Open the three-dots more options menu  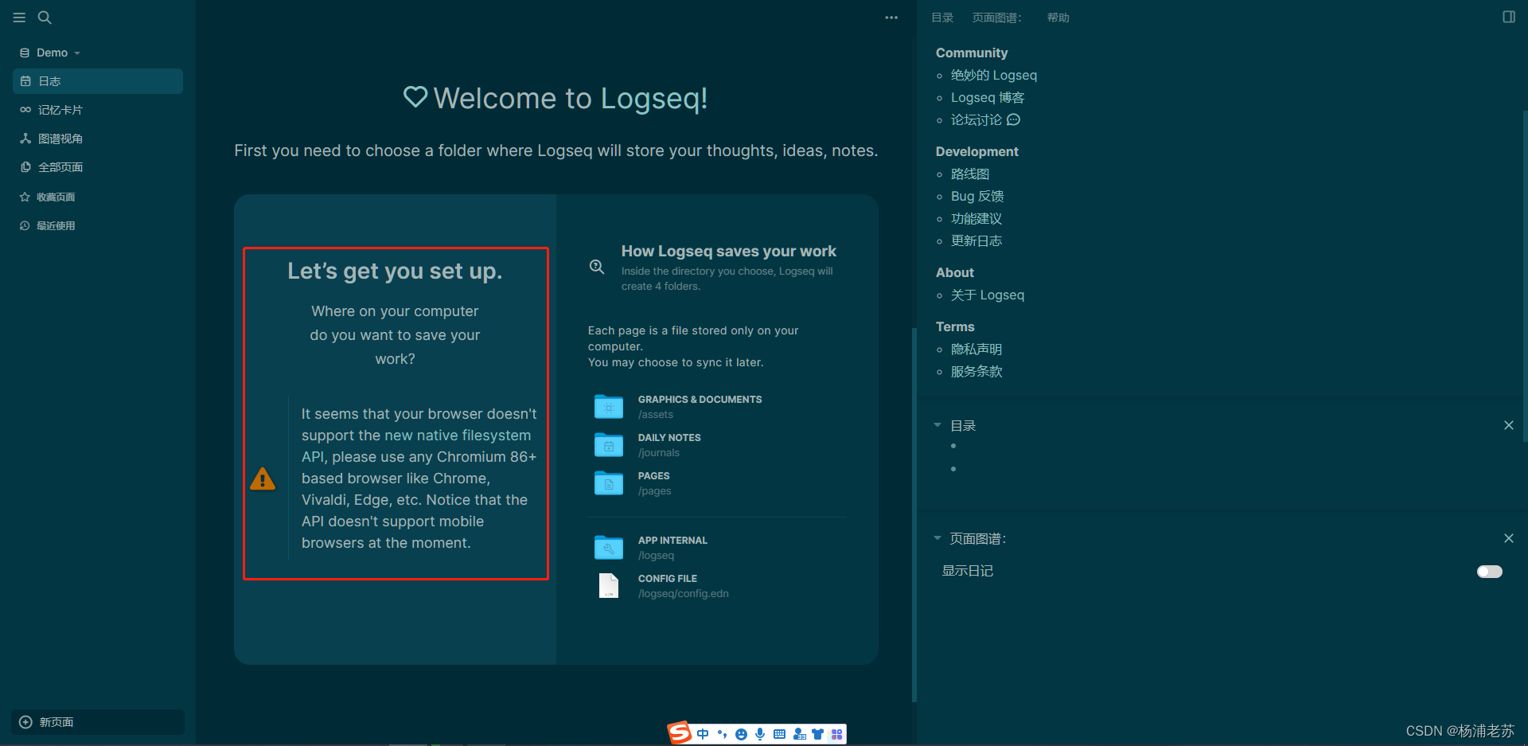[x=891, y=18]
